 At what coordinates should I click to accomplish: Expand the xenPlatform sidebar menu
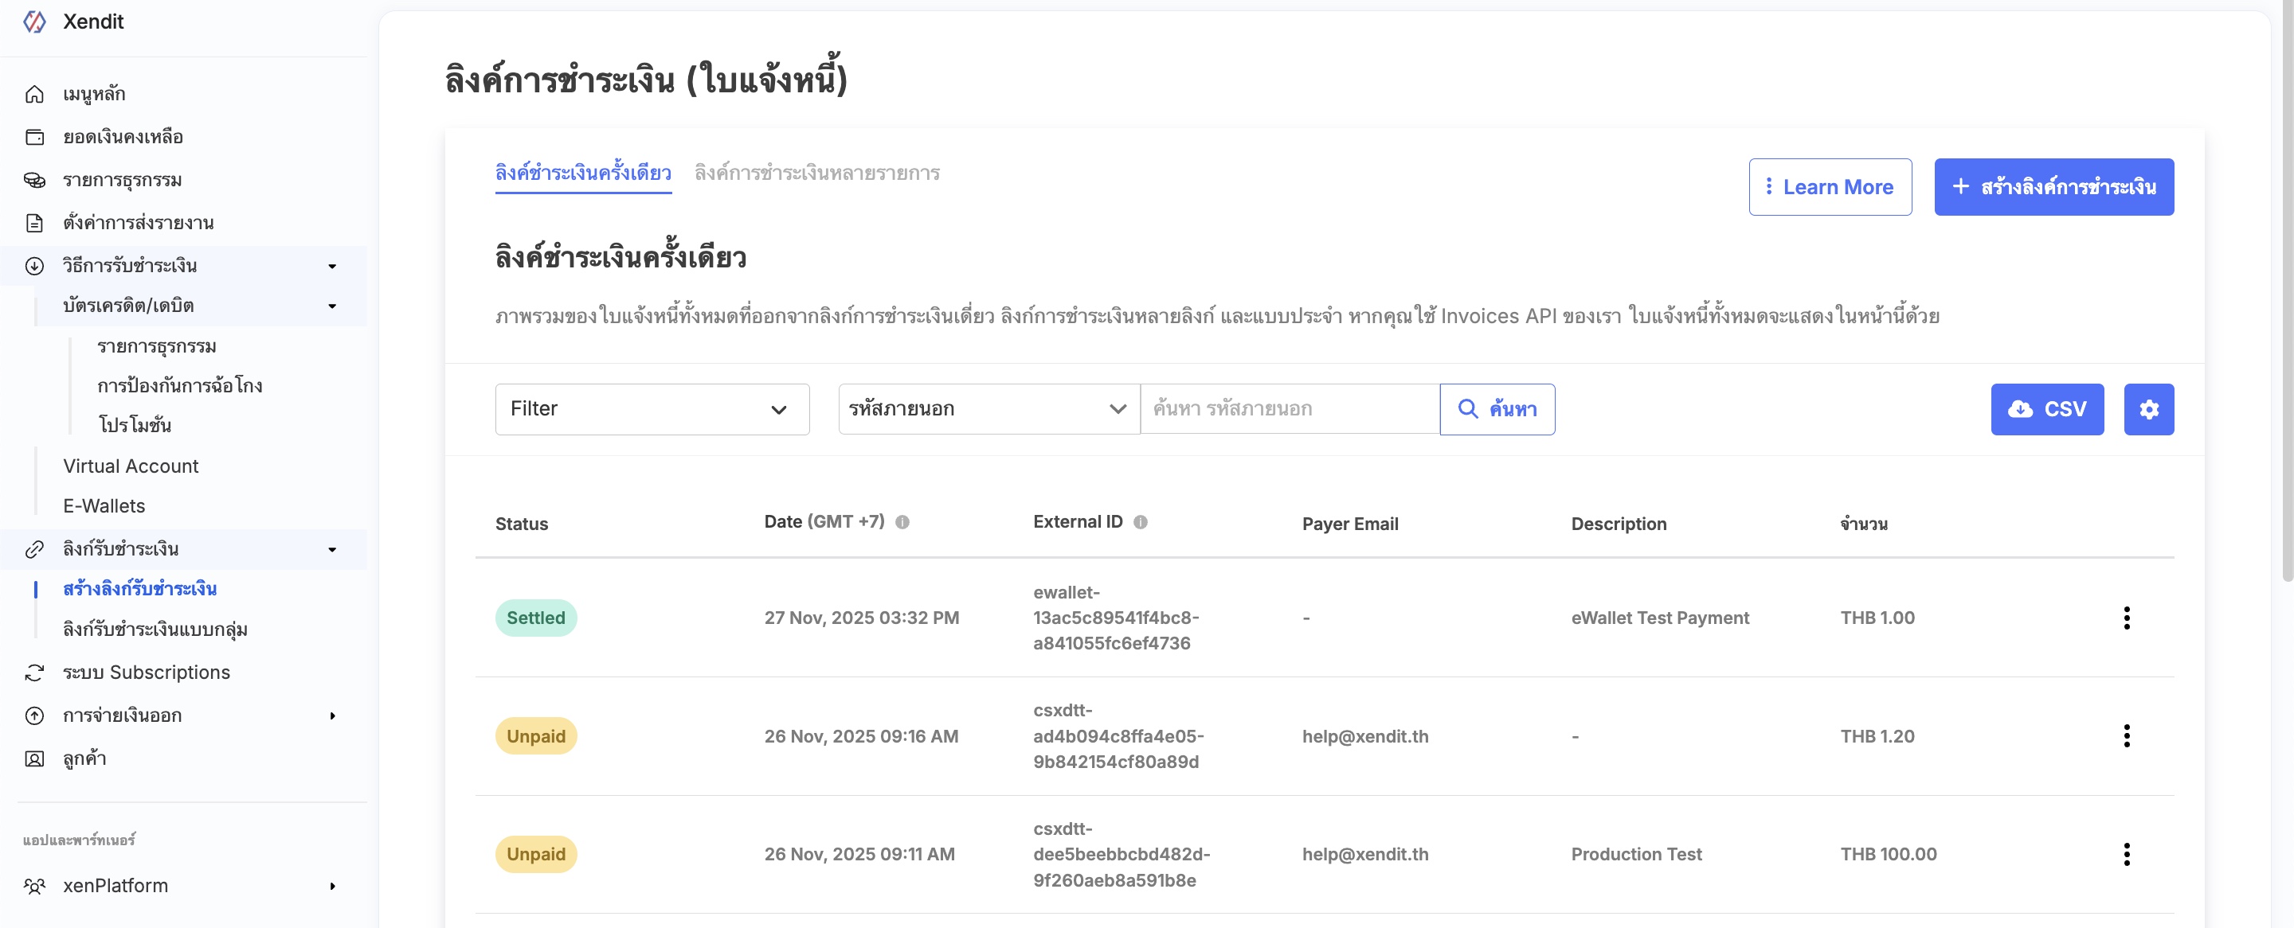(332, 886)
